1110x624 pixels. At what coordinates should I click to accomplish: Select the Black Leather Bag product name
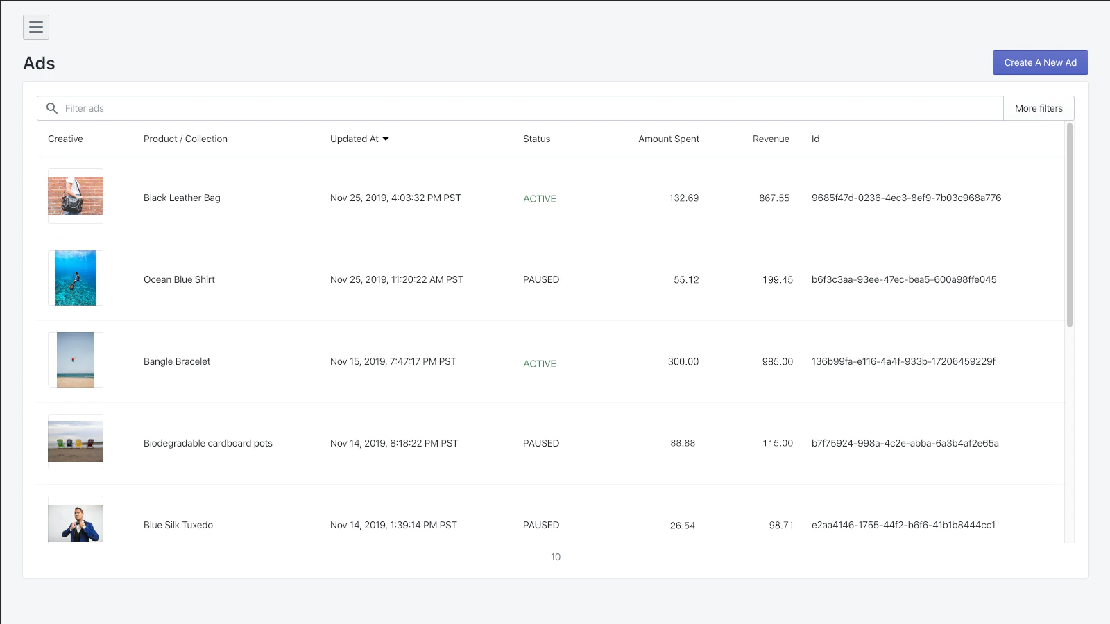click(182, 198)
